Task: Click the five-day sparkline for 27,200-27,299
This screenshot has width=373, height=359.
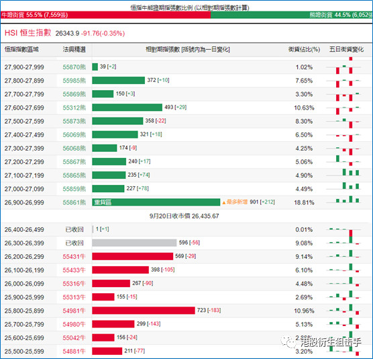Action: tap(343, 160)
